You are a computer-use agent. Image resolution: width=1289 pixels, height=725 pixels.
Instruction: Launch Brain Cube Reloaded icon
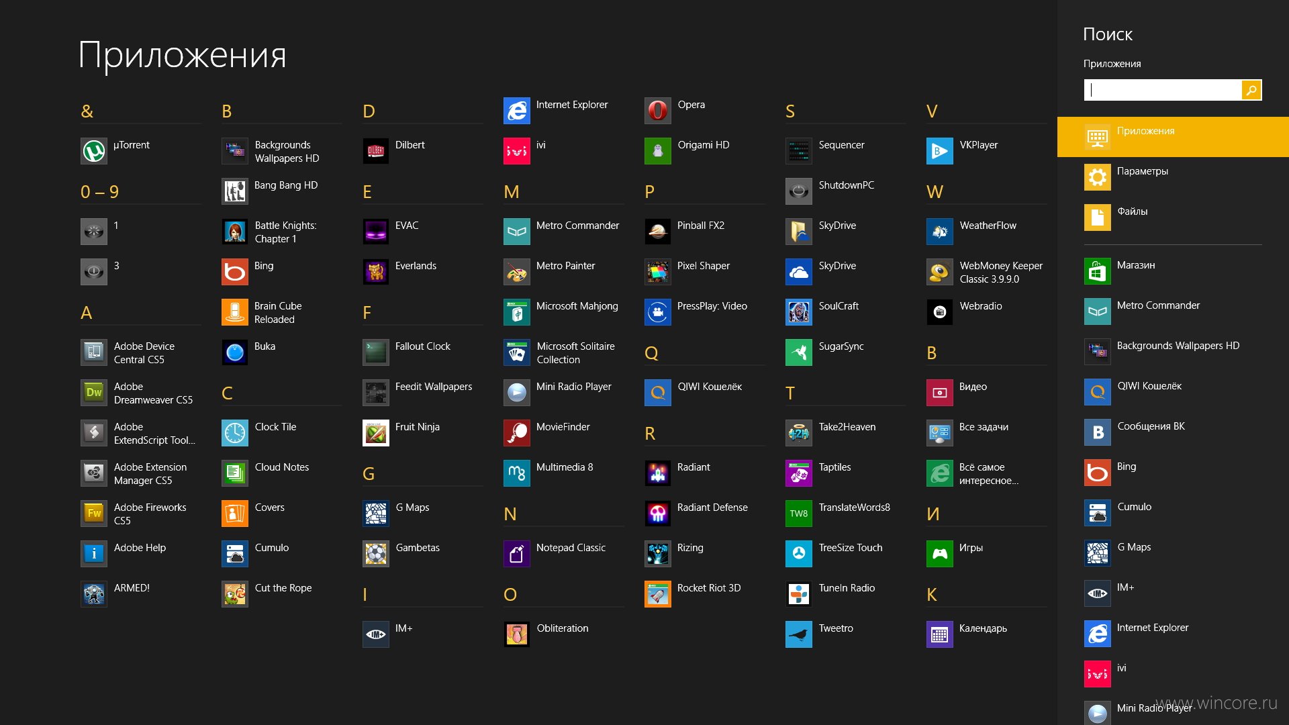235,312
